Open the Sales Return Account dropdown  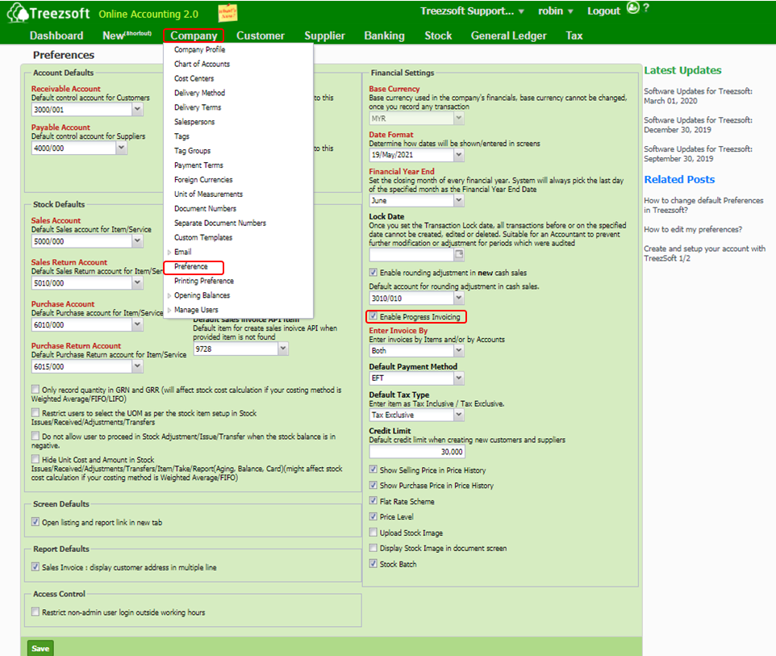click(x=138, y=282)
